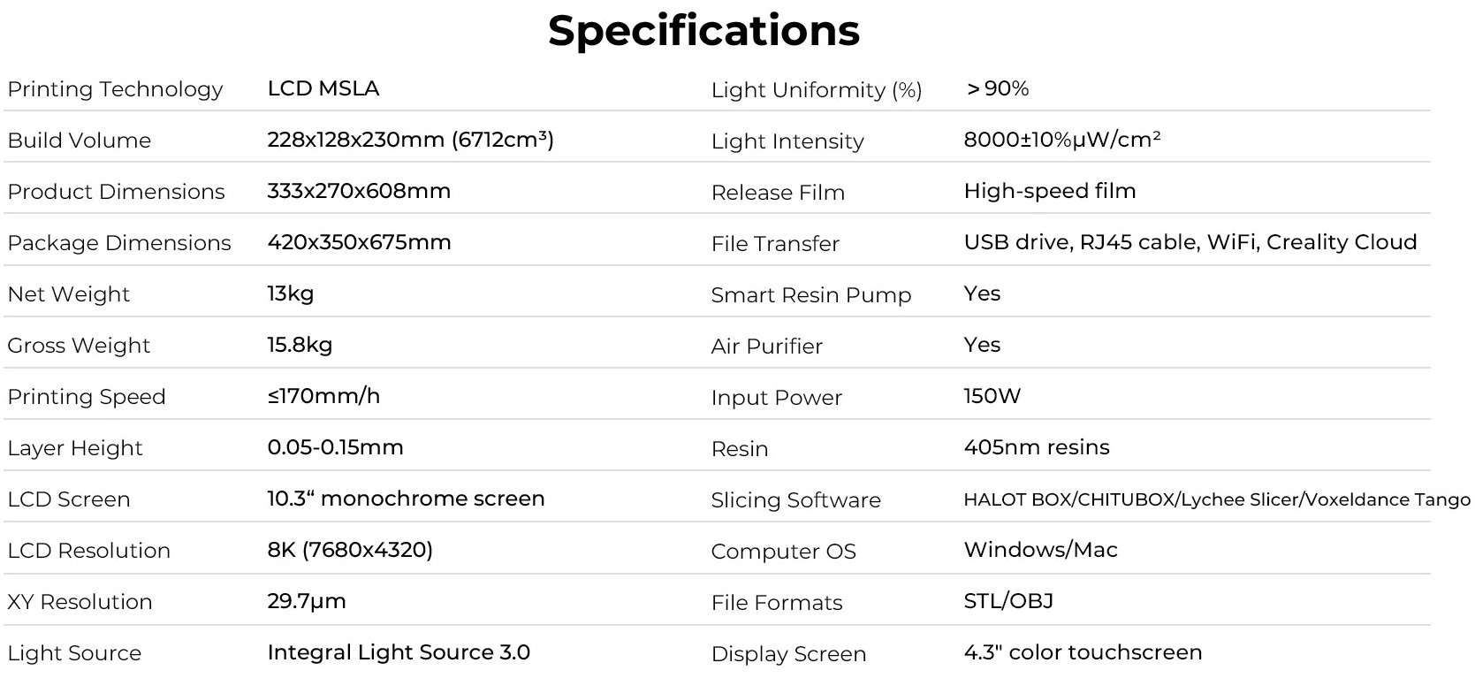The height and width of the screenshot is (678, 1475).
Task: Select the 0.05-0.15mm layer height value
Action: tap(335, 447)
